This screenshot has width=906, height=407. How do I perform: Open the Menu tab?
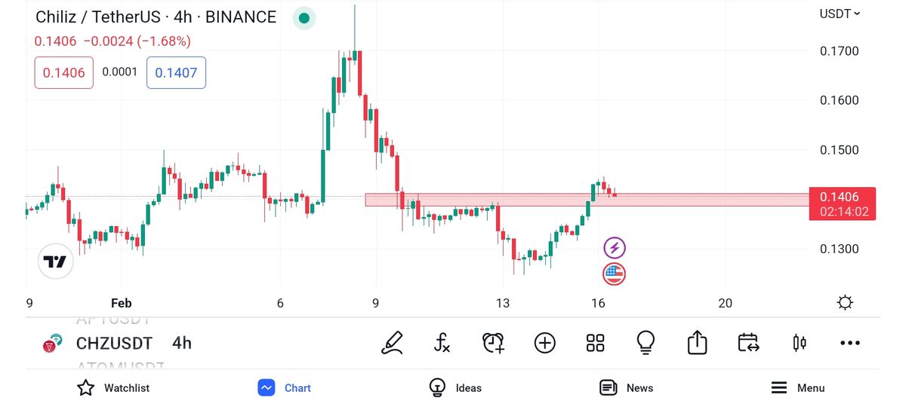(x=797, y=388)
